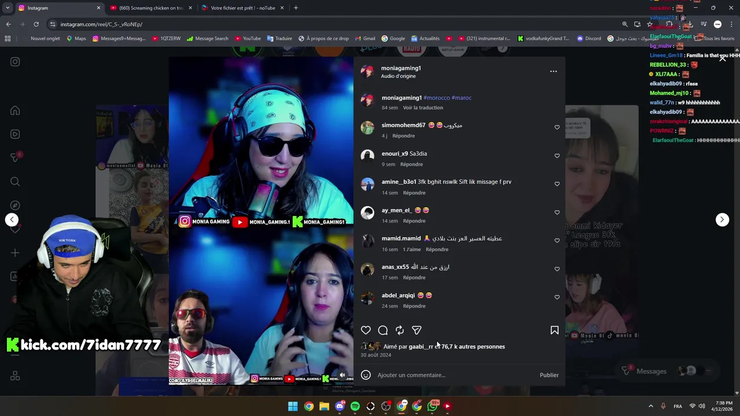Open direct messages icon in Instagram sidebar
740x416 pixels.
(15, 157)
